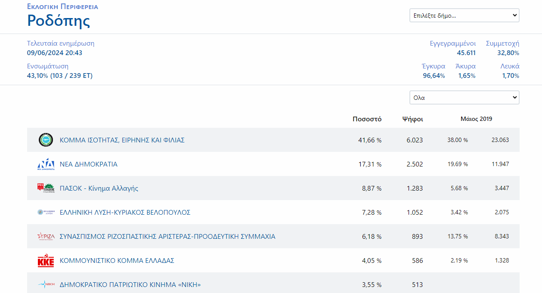Click the ΝΙΚΗ party logo
Image resolution: width=542 pixels, height=293 pixels.
click(46, 284)
